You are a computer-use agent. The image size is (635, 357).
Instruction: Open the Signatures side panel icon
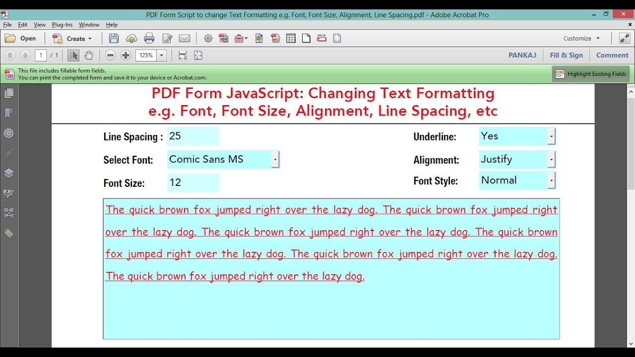pyautogui.click(x=9, y=193)
